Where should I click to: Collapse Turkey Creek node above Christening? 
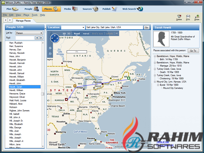[x=155, y=75]
